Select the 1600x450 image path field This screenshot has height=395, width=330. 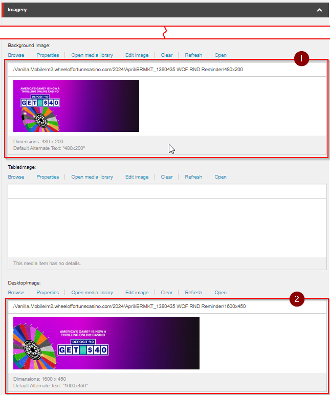coord(167,306)
